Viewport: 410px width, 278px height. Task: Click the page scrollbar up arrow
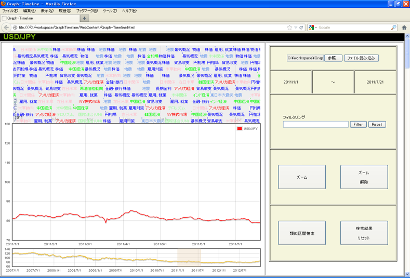[x=407, y=36]
